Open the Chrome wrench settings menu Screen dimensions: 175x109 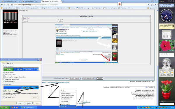[156, 5]
